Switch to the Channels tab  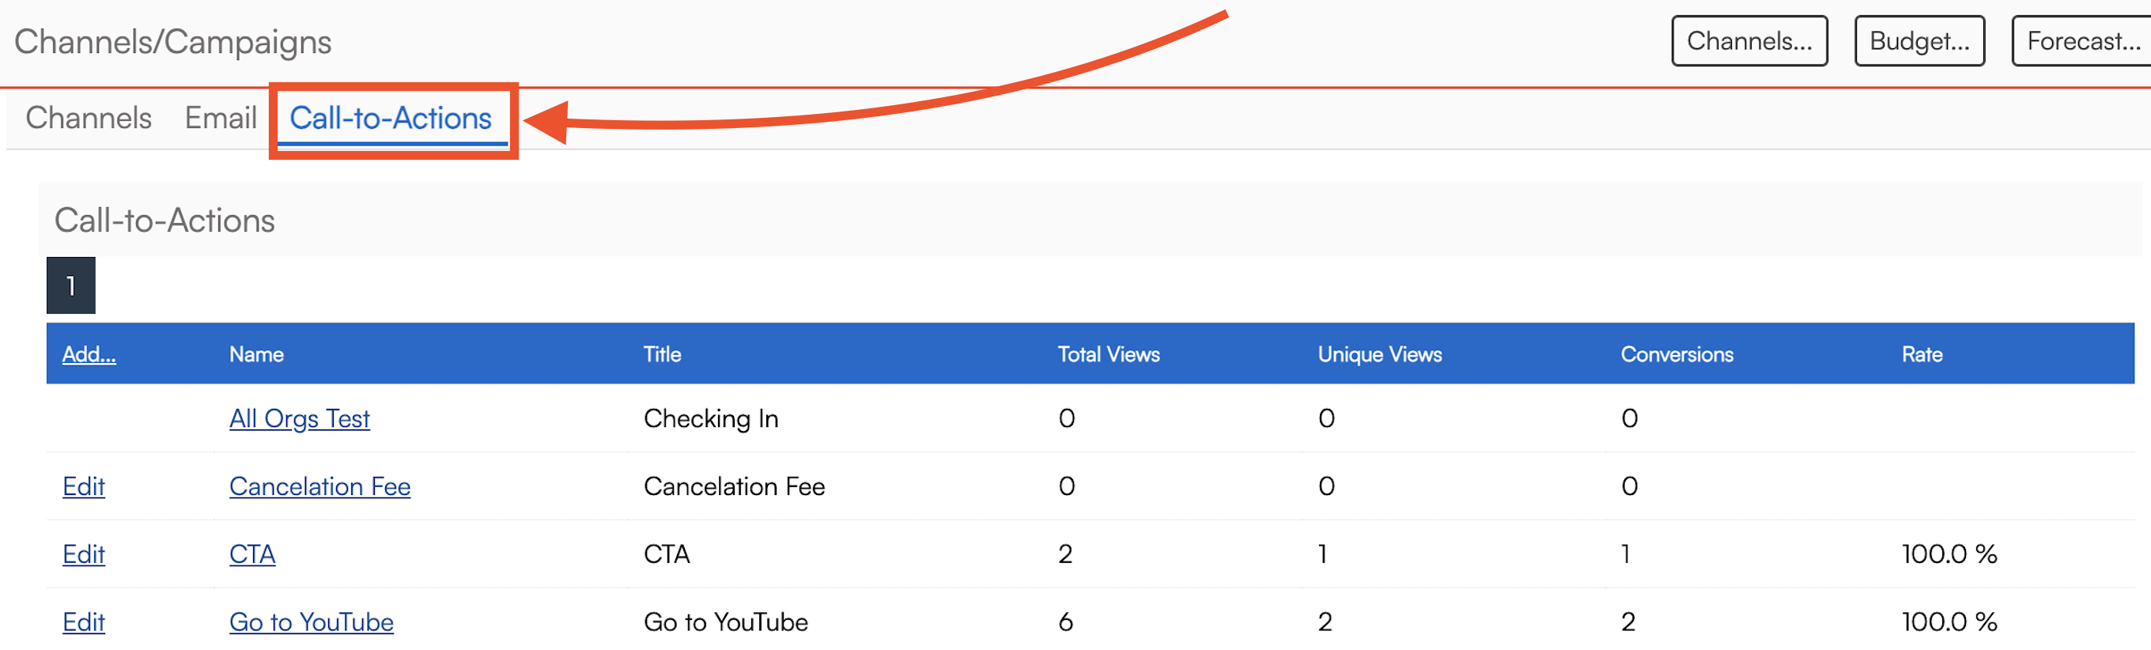(x=89, y=118)
